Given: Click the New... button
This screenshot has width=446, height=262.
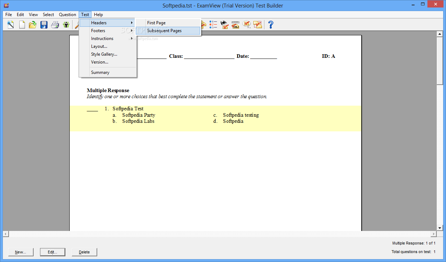Looking at the screenshot, I should (x=20, y=252).
